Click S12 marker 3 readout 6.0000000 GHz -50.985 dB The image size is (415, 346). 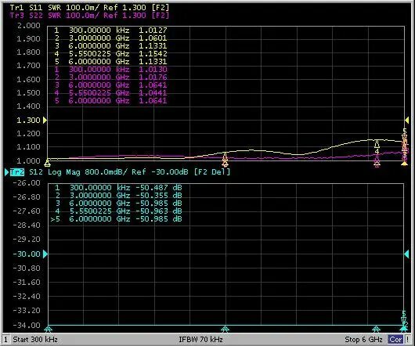tap(118, 204)
